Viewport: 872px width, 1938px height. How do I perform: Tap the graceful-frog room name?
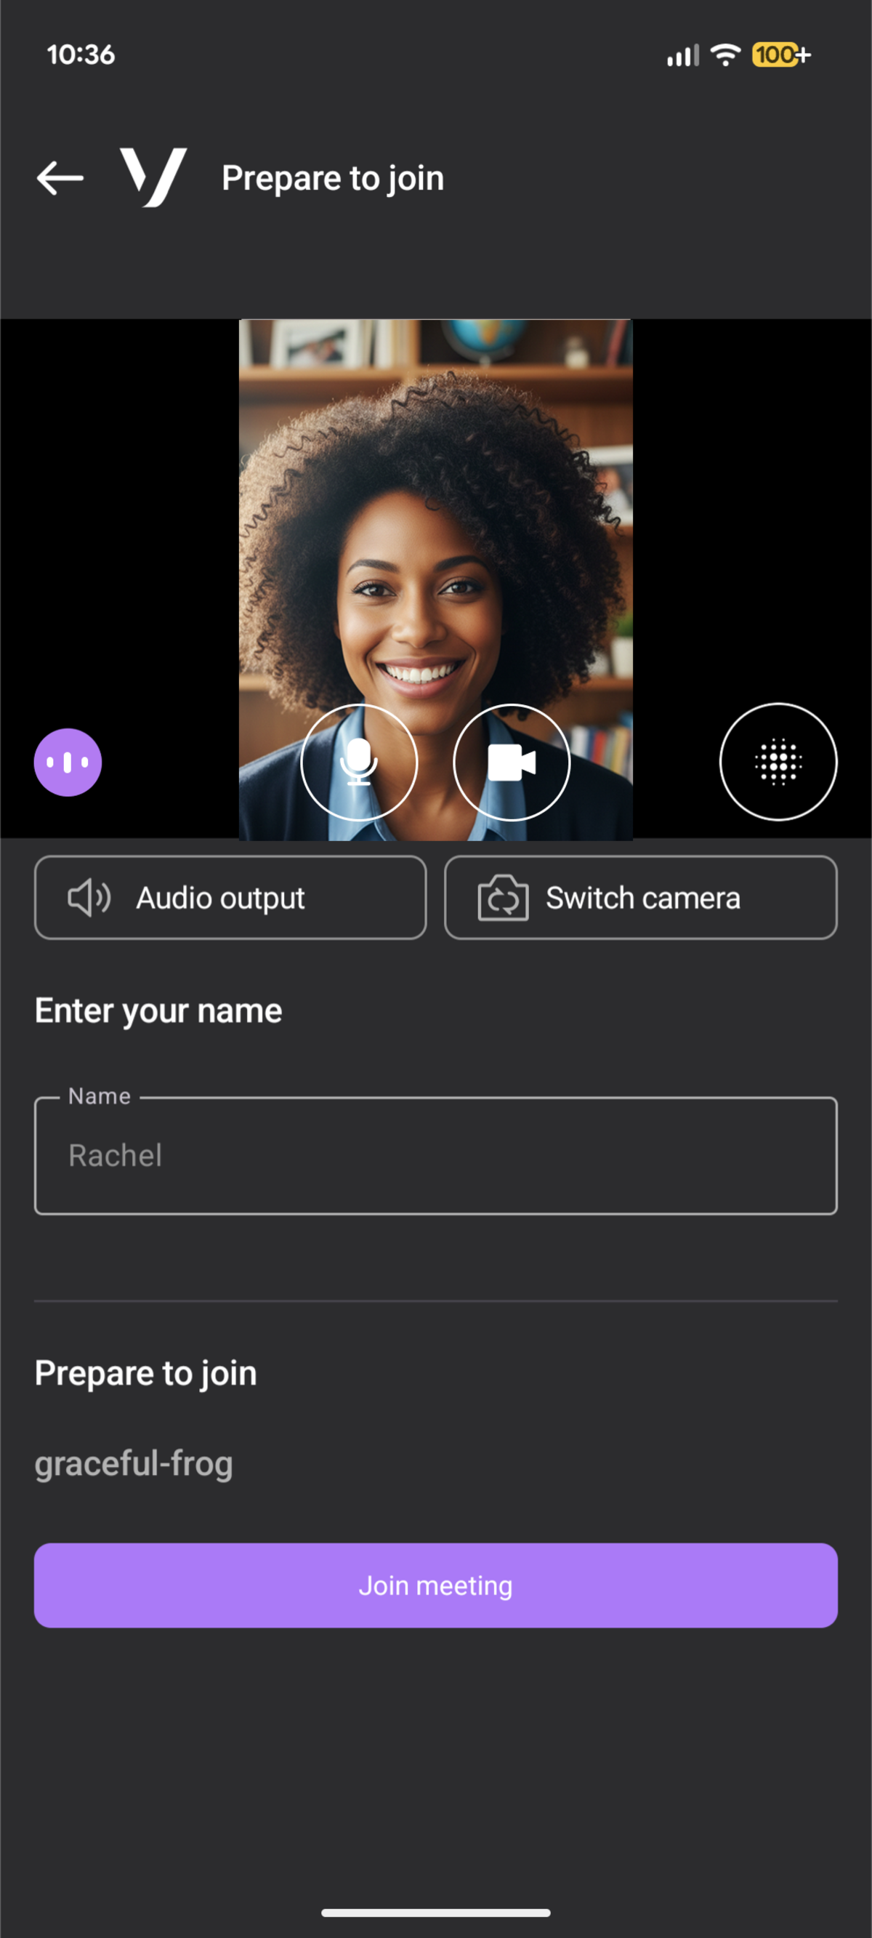point(134,1464)
